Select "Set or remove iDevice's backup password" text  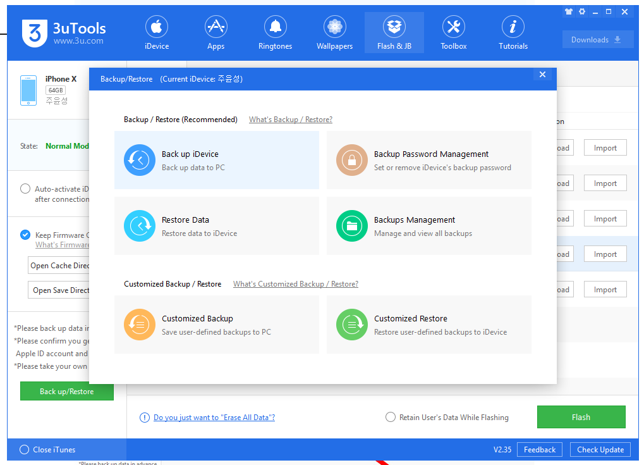pos(442,168)
